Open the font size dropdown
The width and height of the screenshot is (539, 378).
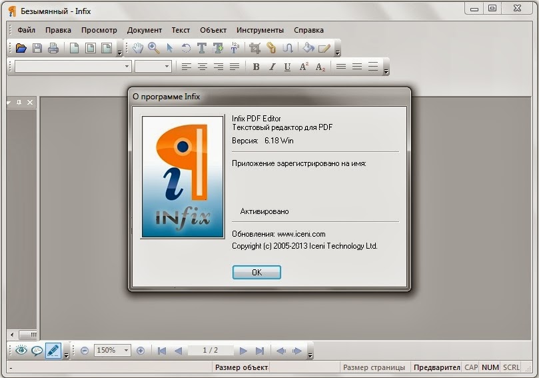coord(167,66)
